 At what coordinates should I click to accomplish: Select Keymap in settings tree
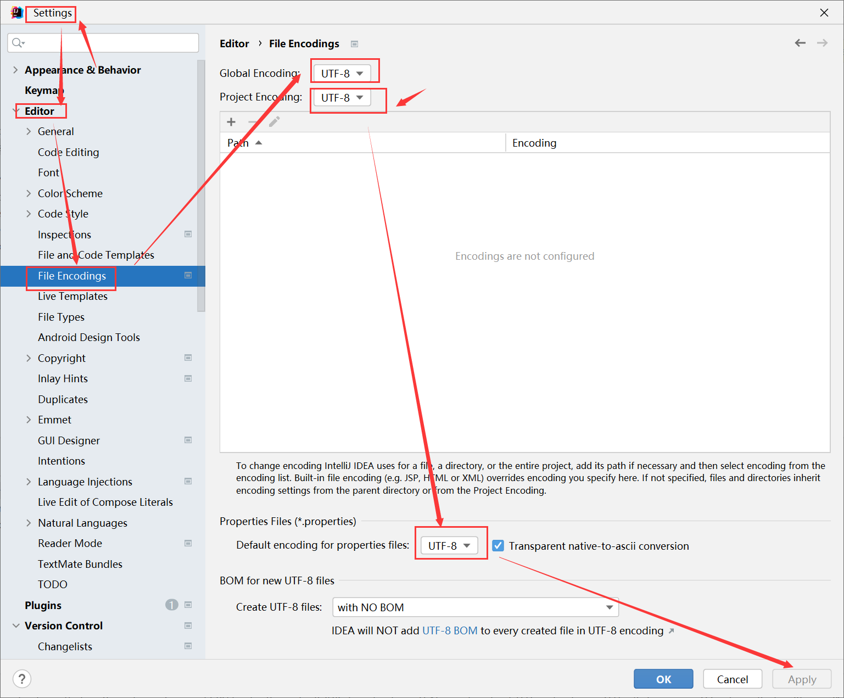click(44, 90)
